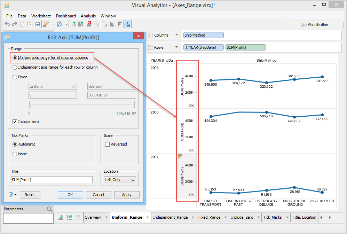347x234 pixels.
Task: Open the range start Uniform dropdown
Action: 53,87
